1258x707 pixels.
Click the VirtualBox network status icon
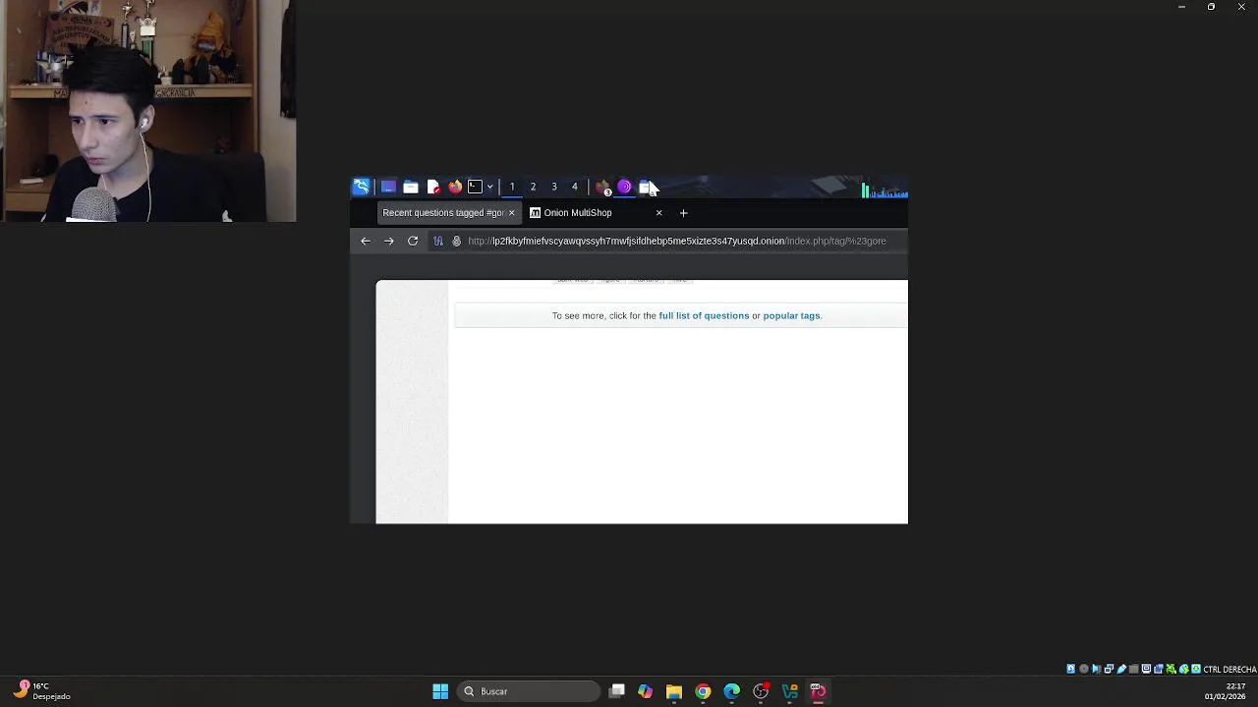[x=1109, y=669]
